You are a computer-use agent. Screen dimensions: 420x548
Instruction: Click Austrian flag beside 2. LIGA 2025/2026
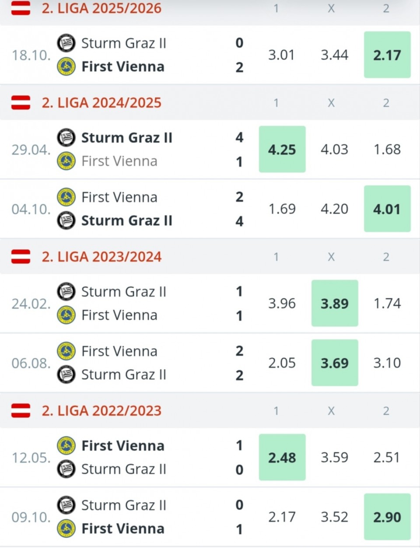pyautogui.click(x=21, y=8)
